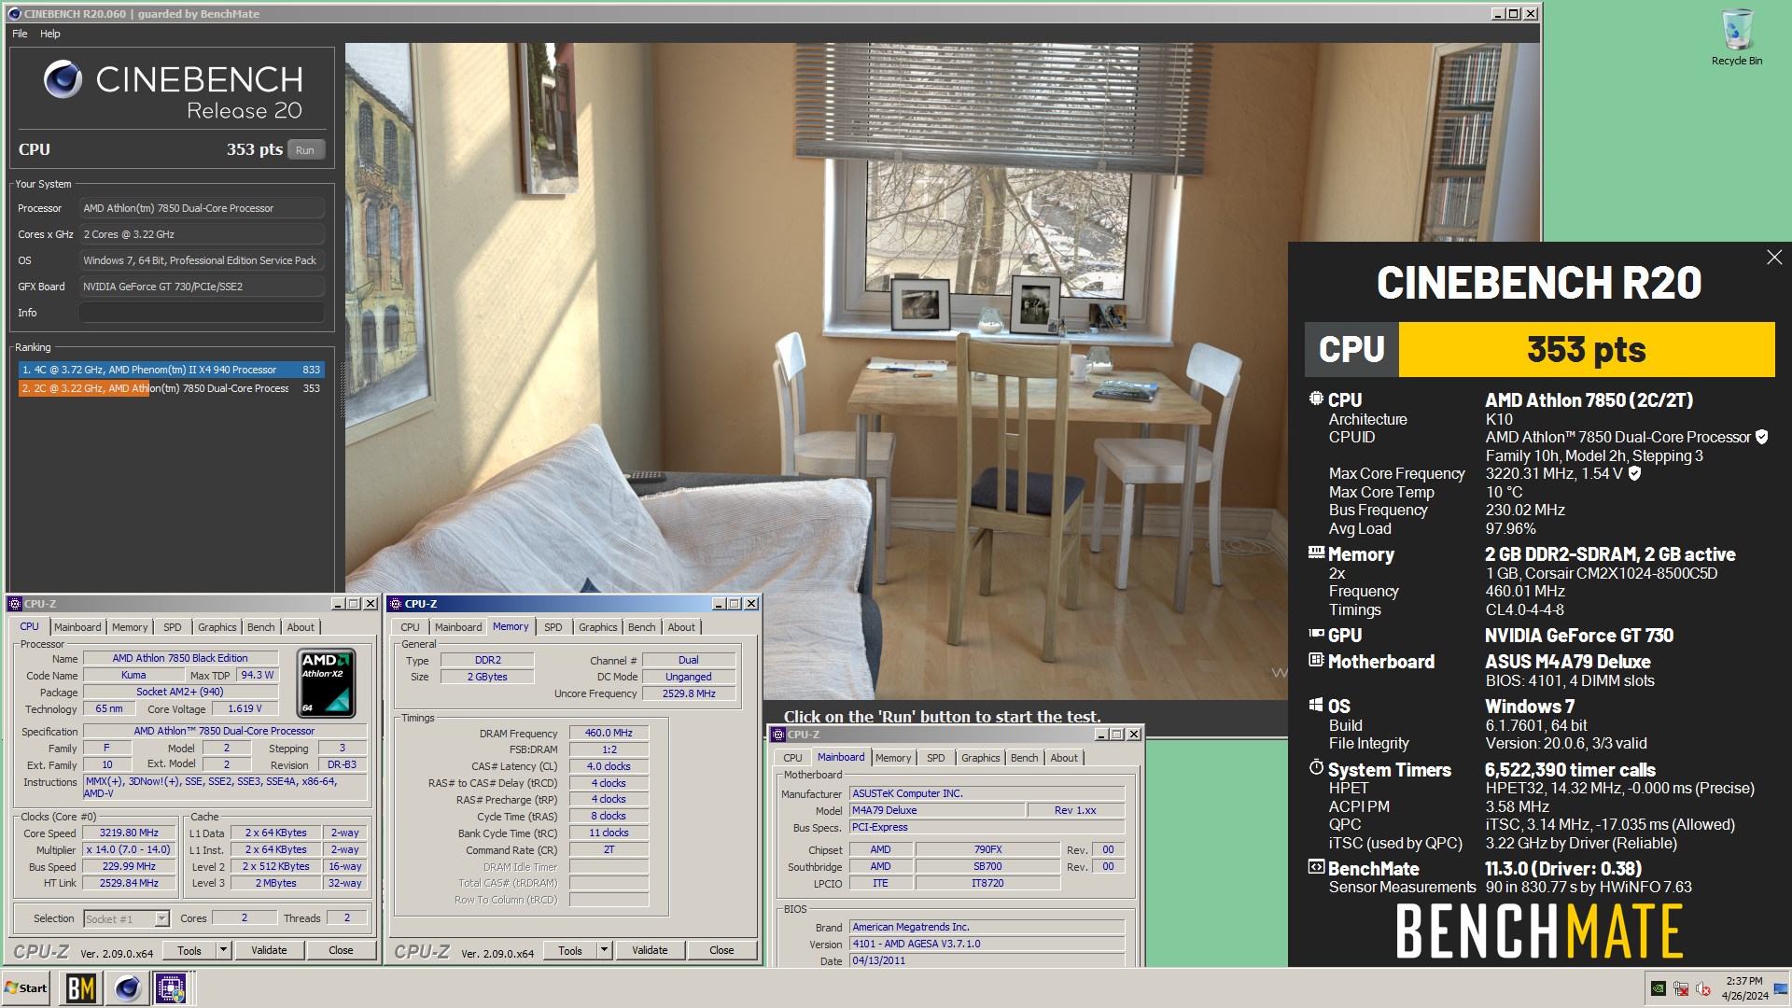Click Tools in the first CPU-Z window
Screen dimensions: 1792x1008
(189, 950)
